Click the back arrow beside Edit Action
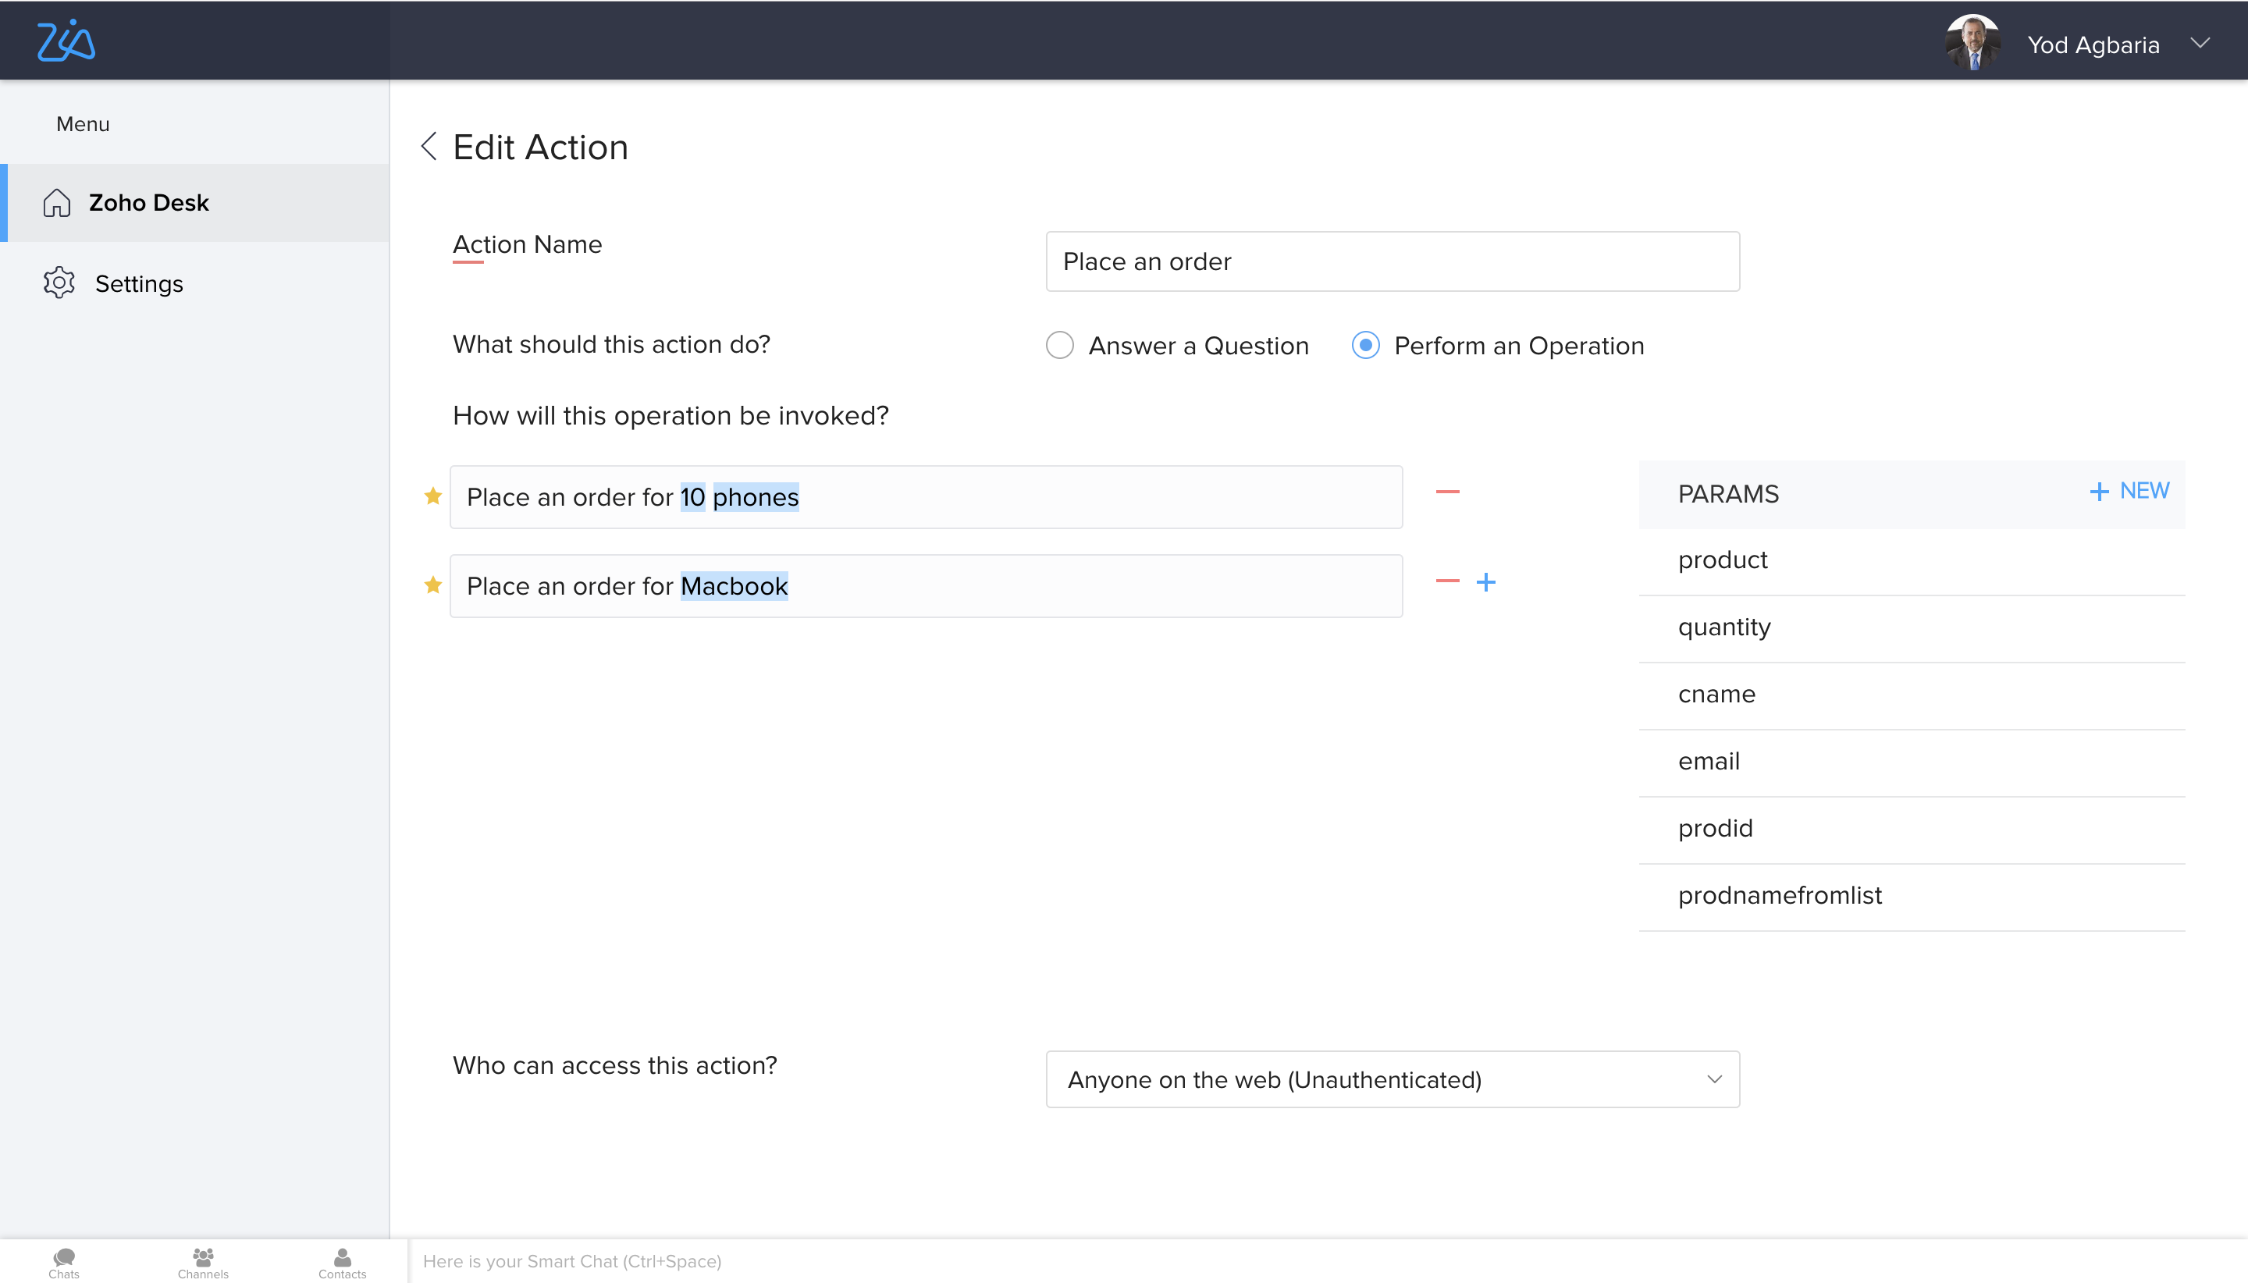Screen dimensions: 2248x1283 429,146
